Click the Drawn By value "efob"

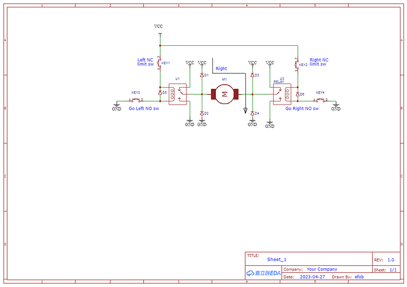[359, 276]
